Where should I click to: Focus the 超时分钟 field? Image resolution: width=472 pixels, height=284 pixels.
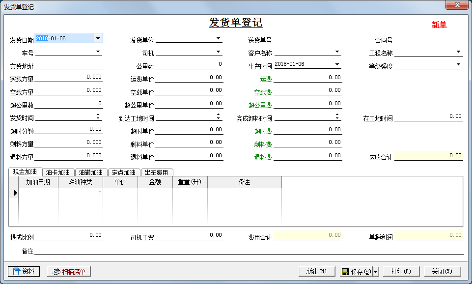69,130
